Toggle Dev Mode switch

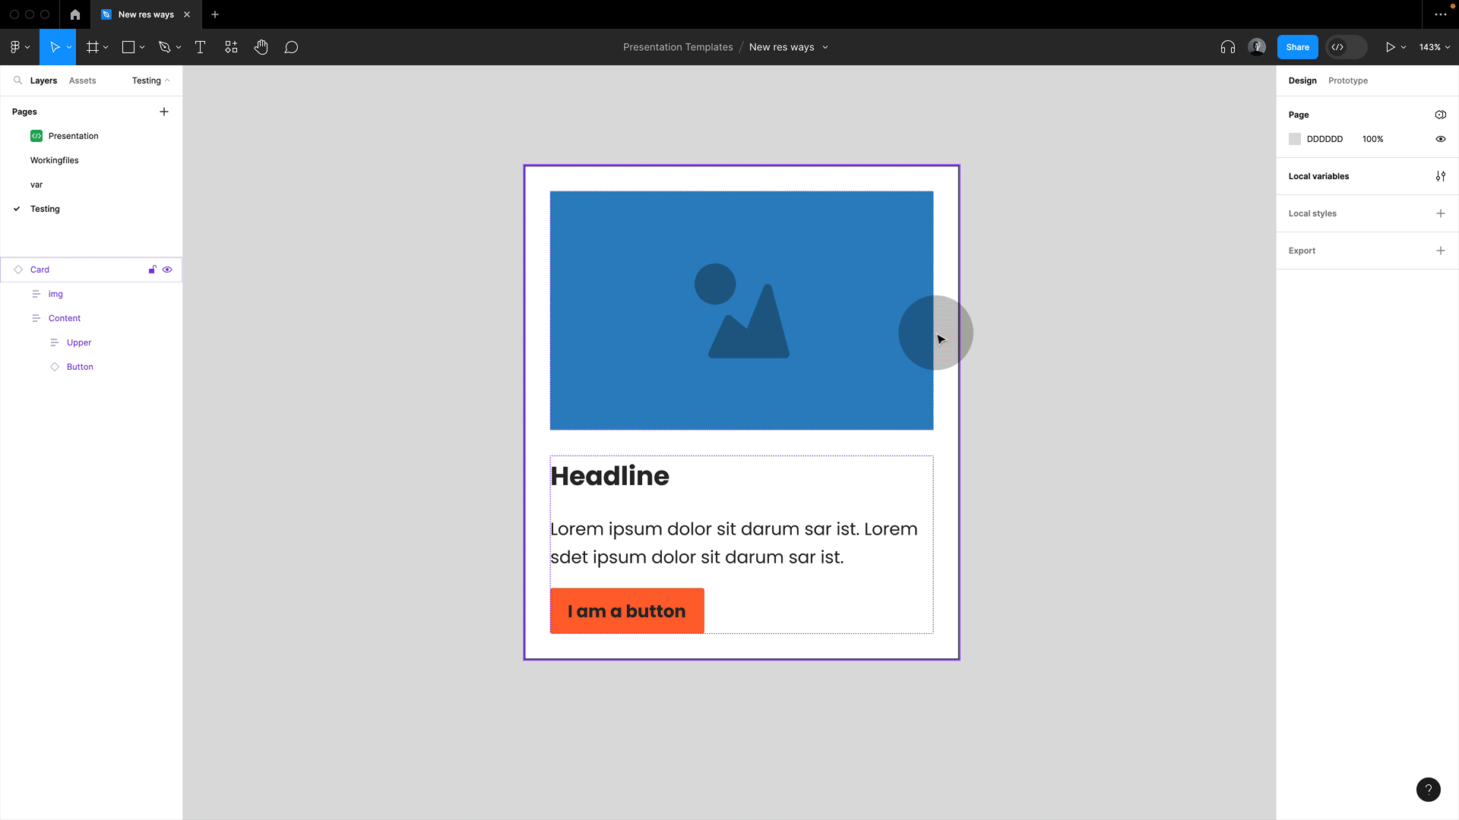(x=1346, y=47)
